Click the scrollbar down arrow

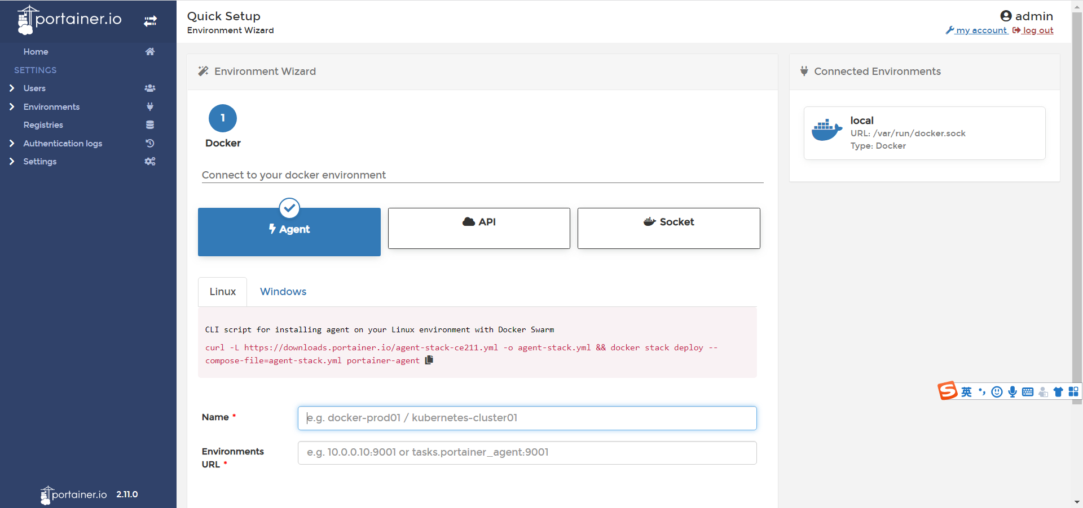pos(1077,502)
